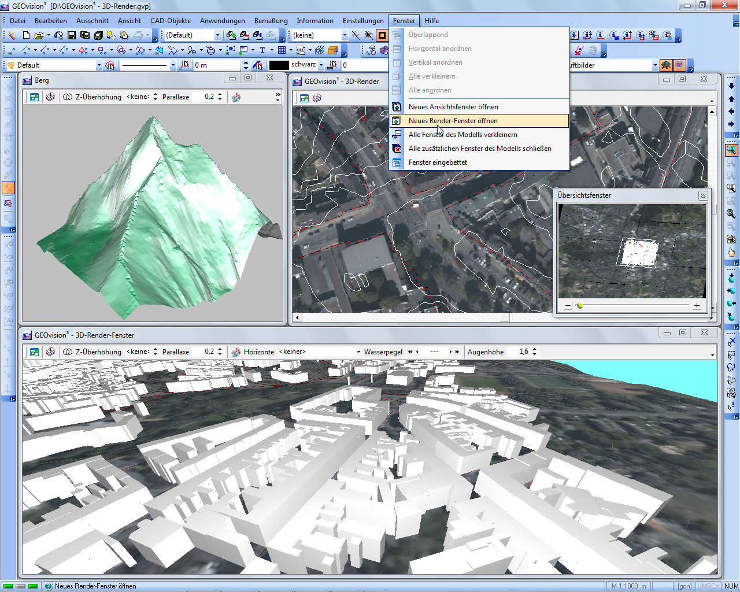
Task: Click M 1:1000 scale in status bar
Action: (629, 586)
